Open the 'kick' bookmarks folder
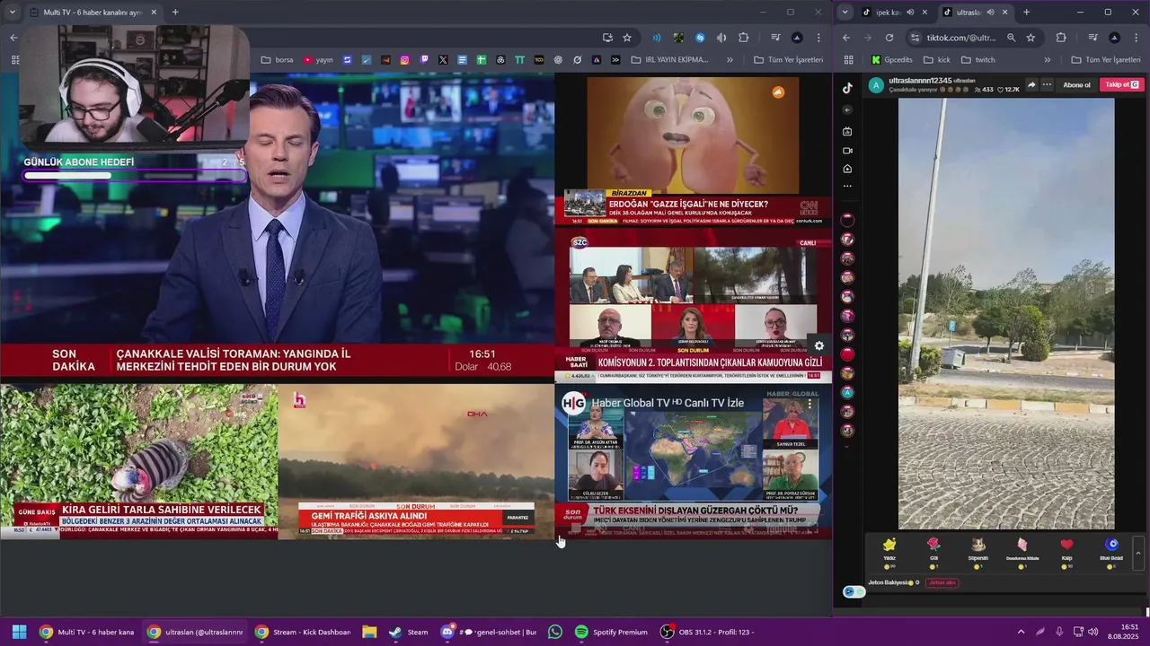The image size is (1150, 646). click(937, 60)
